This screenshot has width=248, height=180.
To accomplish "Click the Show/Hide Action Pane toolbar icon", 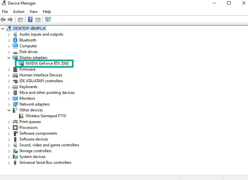I will [x=38, y=20].
